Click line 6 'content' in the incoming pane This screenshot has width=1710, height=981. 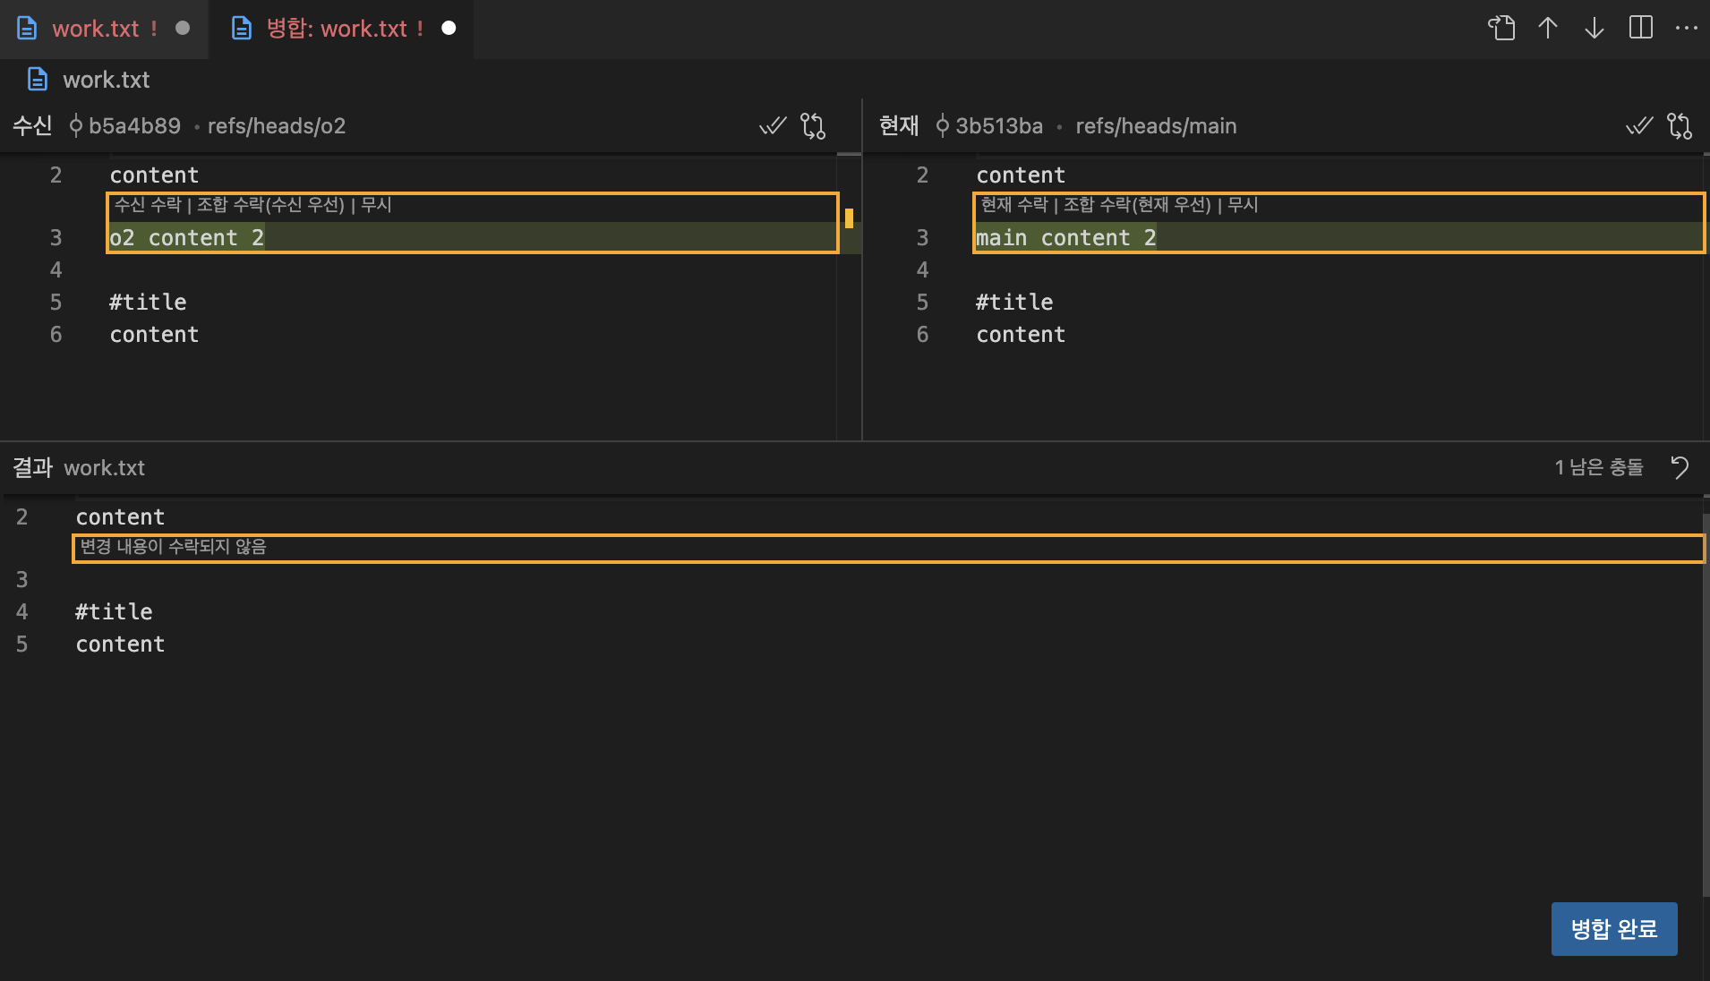tap(154, 335)
